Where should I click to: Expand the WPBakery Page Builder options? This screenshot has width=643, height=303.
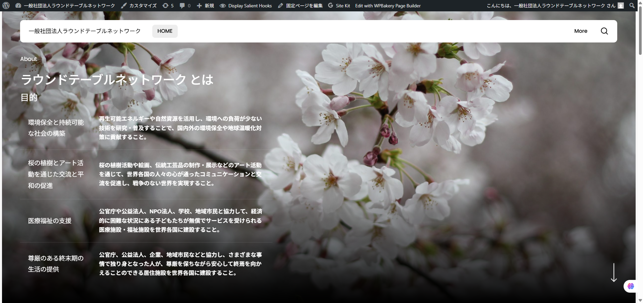(388, 5)
